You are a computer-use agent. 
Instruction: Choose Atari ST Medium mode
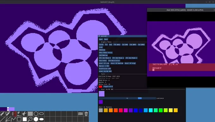[x=117, y=63]
